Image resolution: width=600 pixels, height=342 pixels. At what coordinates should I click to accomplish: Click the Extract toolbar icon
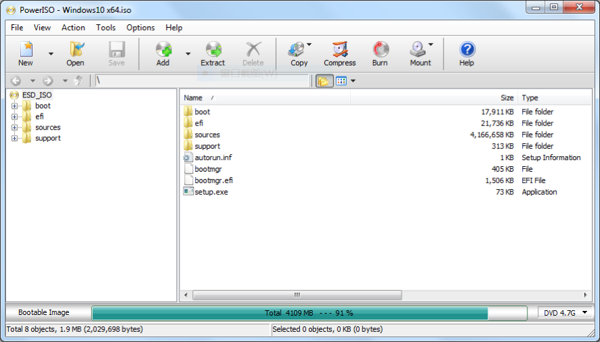[213, 49]
